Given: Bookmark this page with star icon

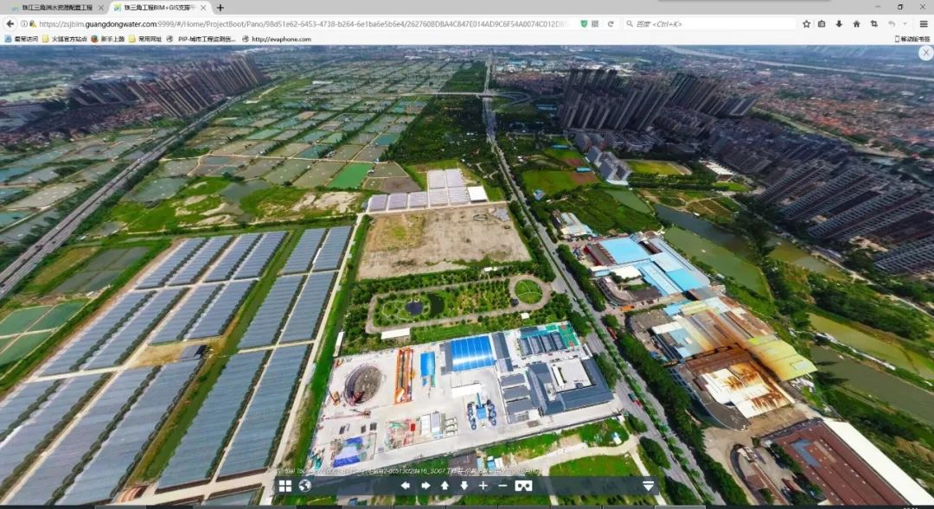Looking at the screenshot, I should (806, 24).
